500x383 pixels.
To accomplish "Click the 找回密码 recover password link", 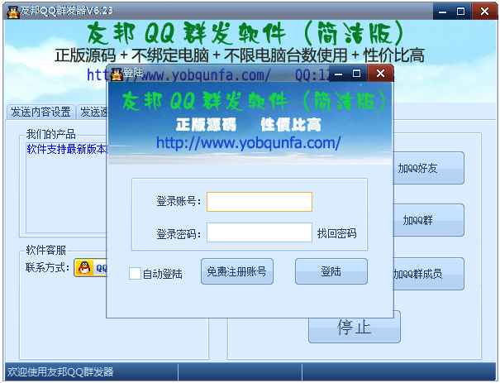I will [x=336, y=233].
